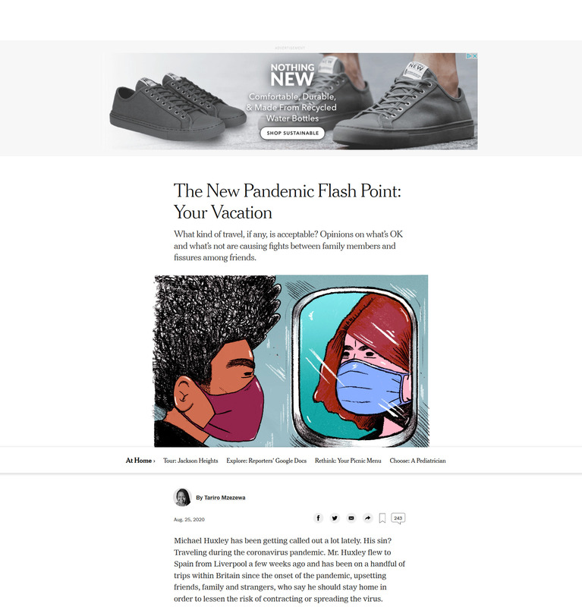
Task: Click the article headline text
Action: [288, 201]
